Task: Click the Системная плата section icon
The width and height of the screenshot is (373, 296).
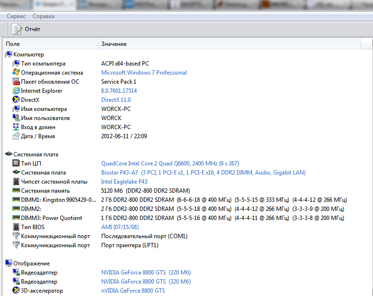Action: click(x=9, y=154)
